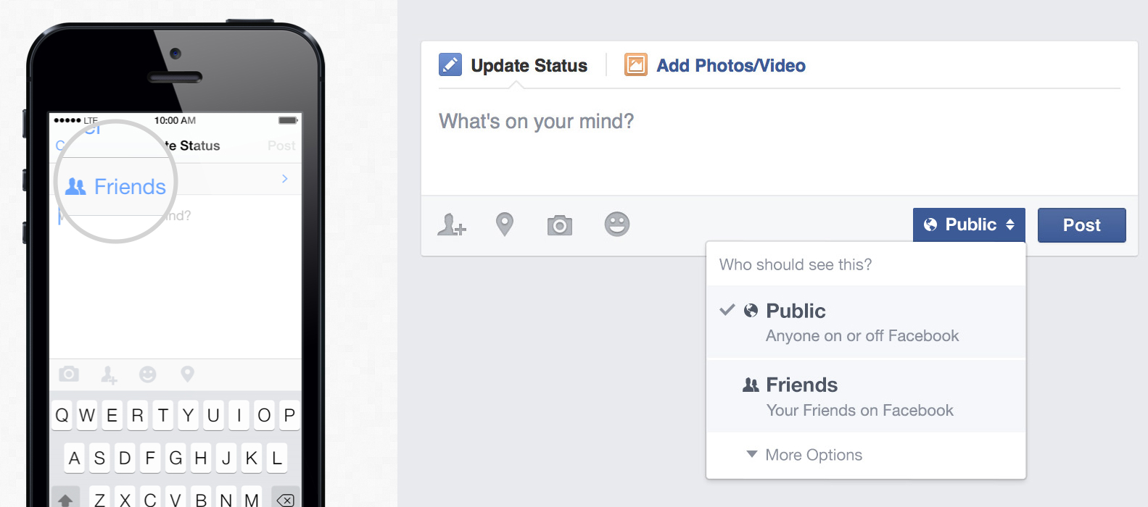
Task: Switch to the Add Photos/Video tab
Action: pyautogui.click(x=730, y=66)
